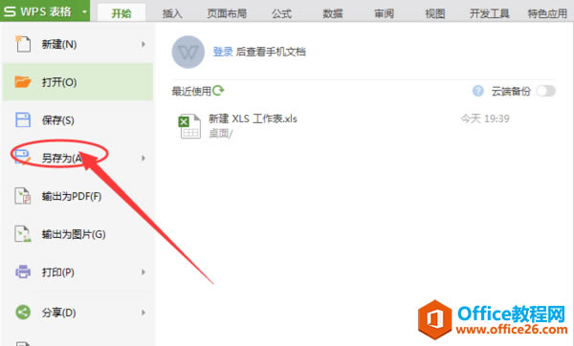
Task: Open the WPS 表格 dropdown arrow
Action: pos(84,11)
